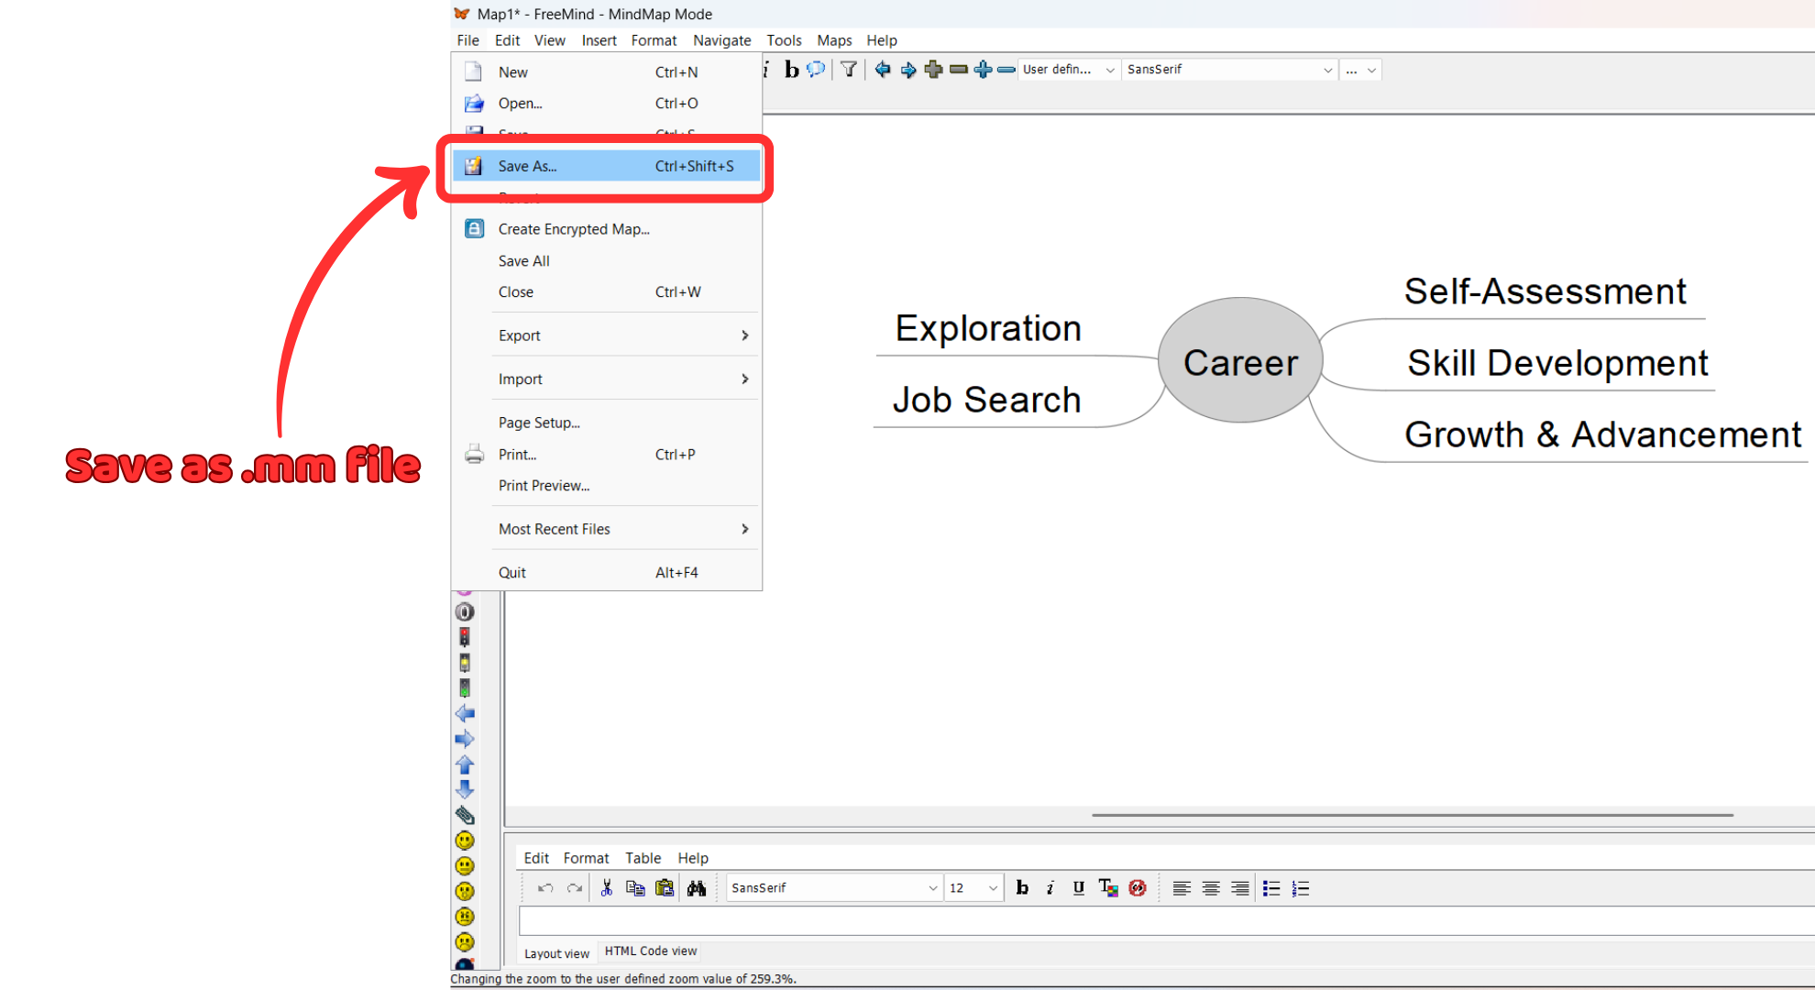1815x990 pixels.
Task: Open the SansSerif font dropdown in main toolbar
Action: (1229, 70)
